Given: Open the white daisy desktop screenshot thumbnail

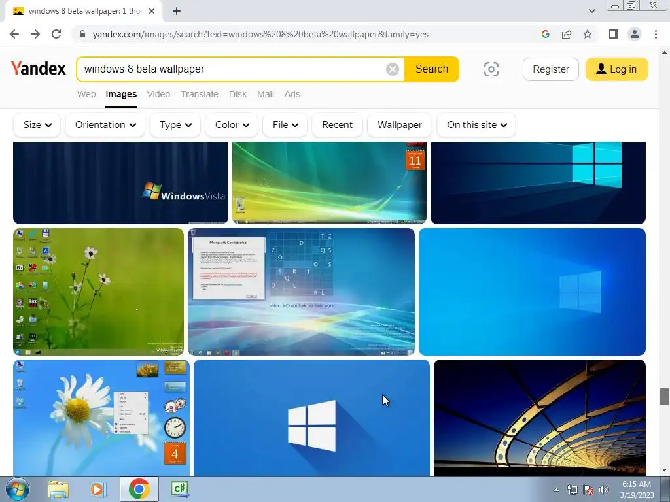Looking at the screenshot, I should pos(101,418).
